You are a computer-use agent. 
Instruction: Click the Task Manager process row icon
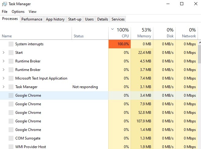[x=11, y=87]
